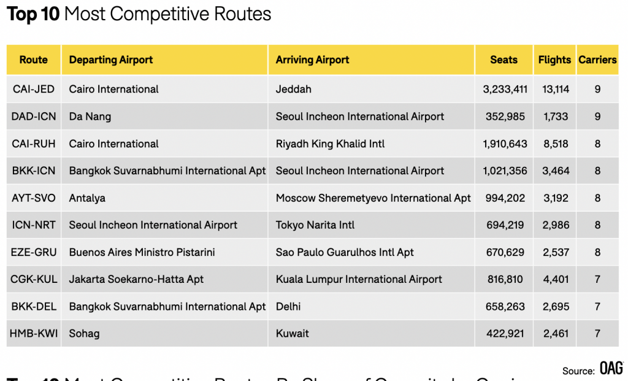Click the Carriers column header
This screenshot has height=381, width=628.
pos(597,60)
